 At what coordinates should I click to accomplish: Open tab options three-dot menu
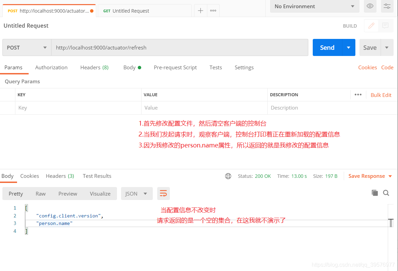213,11
